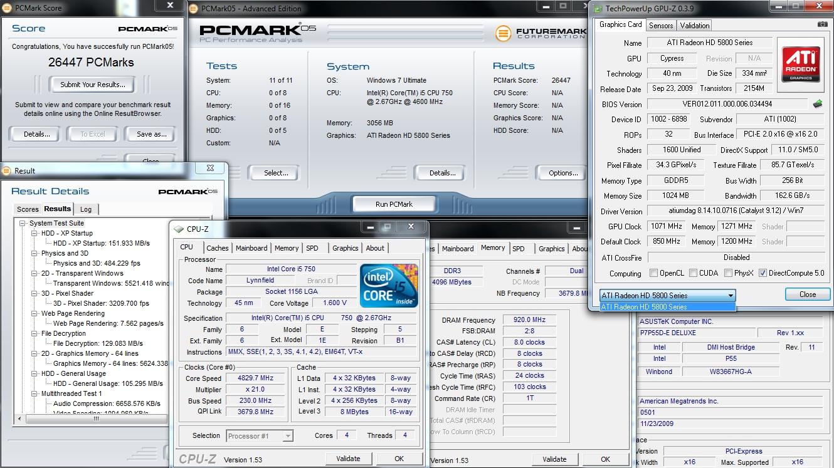Collapse the File Decryption tree node
834x468 pixels.
click(34, 333)
